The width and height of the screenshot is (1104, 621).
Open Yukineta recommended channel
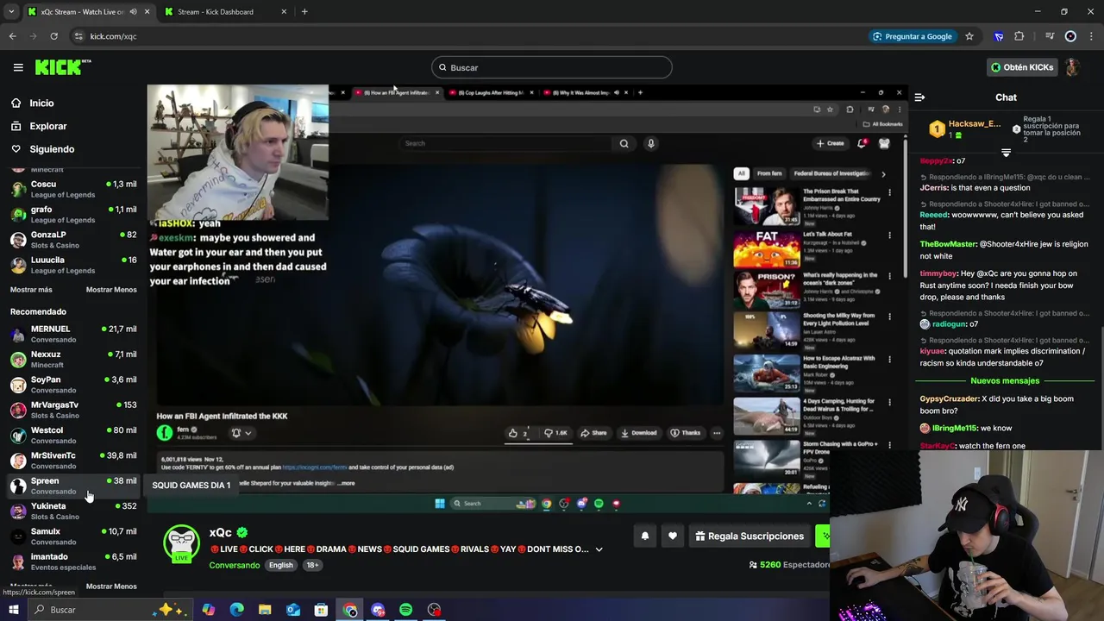72,511
